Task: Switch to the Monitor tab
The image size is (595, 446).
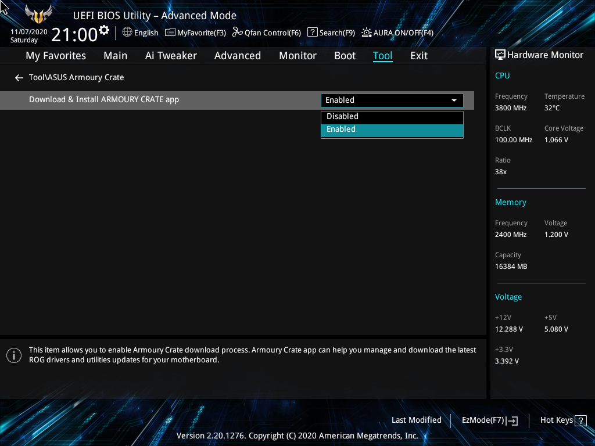Action: (297, 56)
